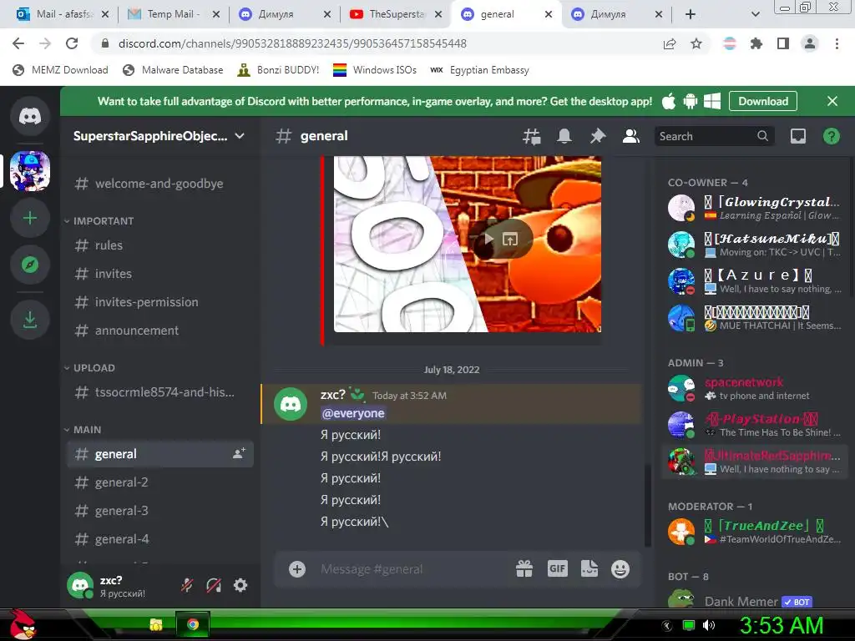Click the Angry Birds start button
Screen dimensions: 855x641
[23, 624]
